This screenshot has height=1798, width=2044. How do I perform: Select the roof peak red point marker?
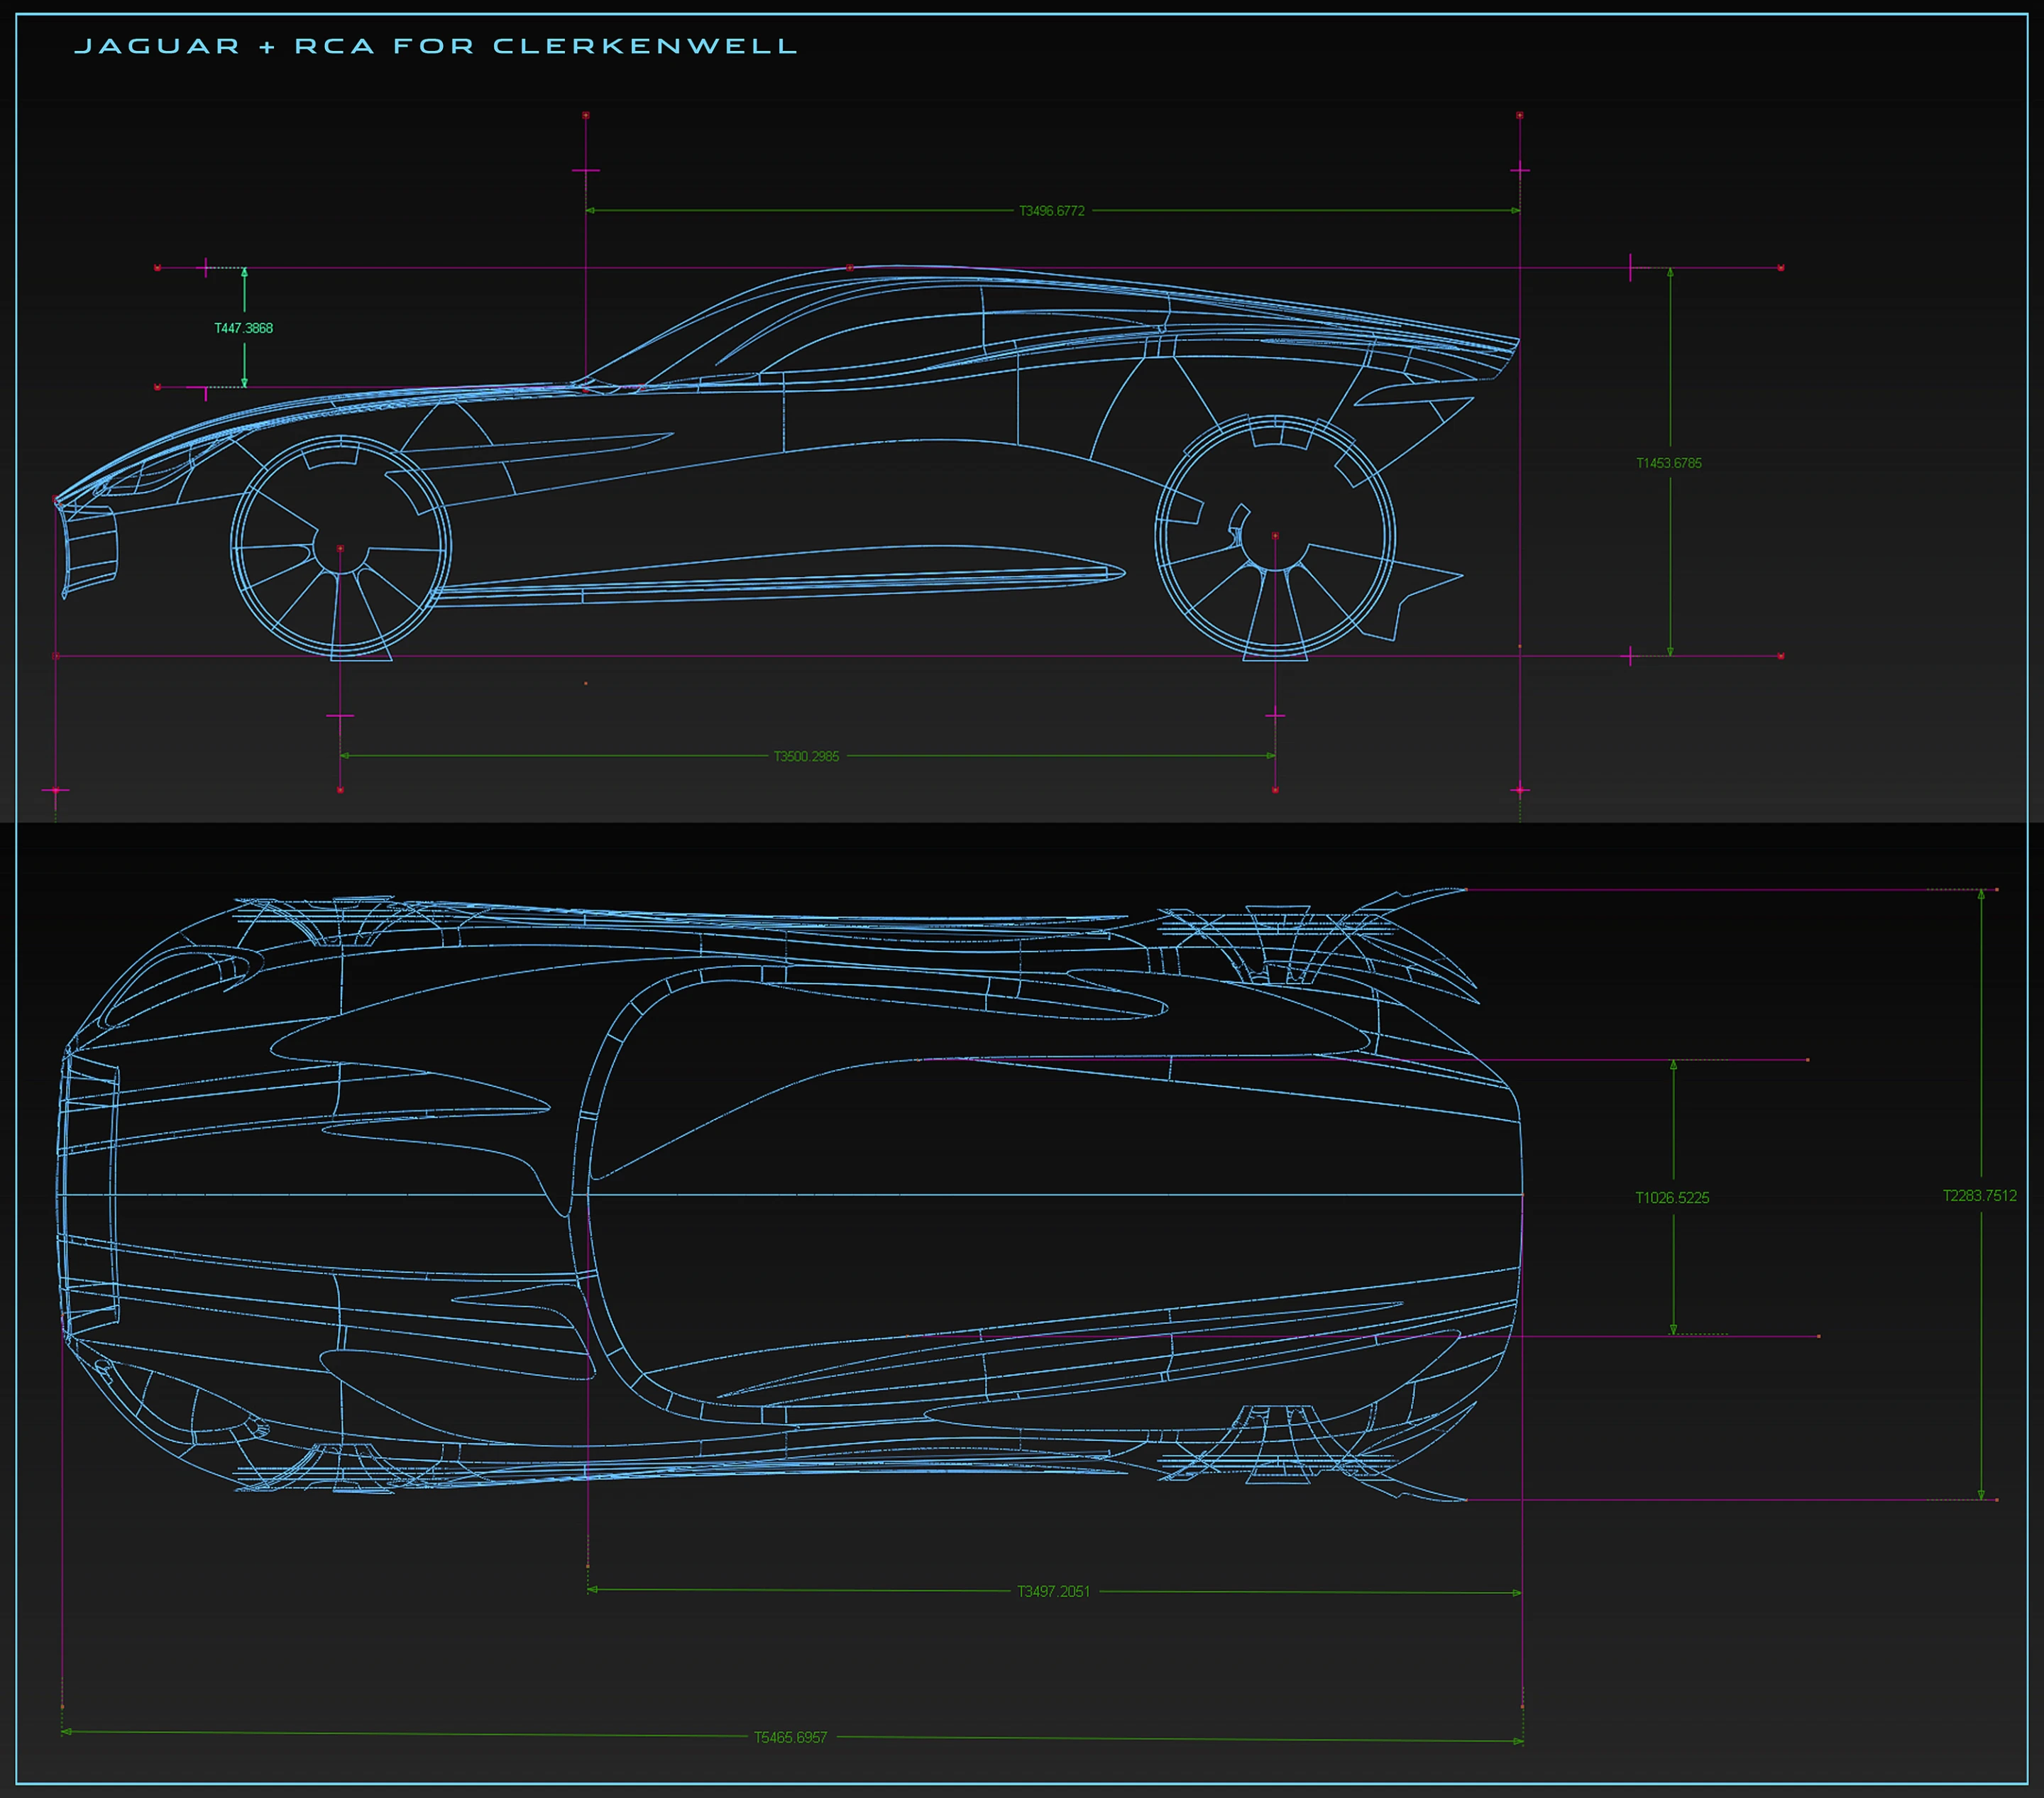click(x=850, y=268)
